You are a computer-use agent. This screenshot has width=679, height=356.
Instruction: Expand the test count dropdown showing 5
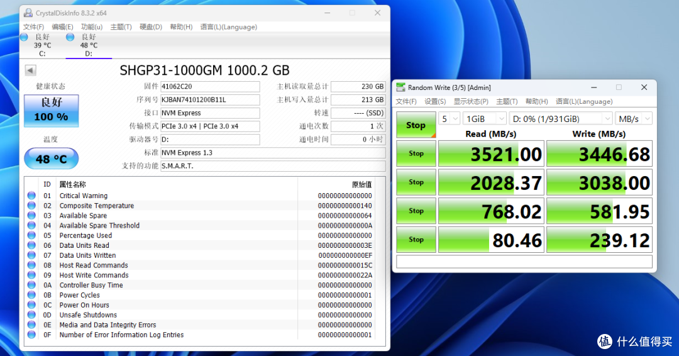(x=449, y=119)
